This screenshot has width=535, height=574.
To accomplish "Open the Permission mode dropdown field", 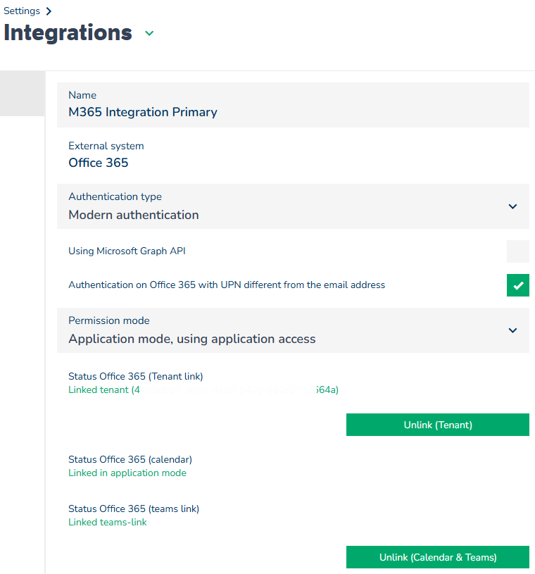I will 282,330.
